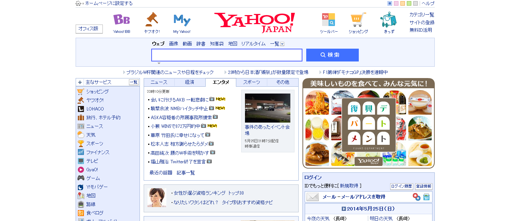The height and width of the screenshot is (221, 510).
Task: Click the 路線 train icon
Action: [x=81, y=204]
